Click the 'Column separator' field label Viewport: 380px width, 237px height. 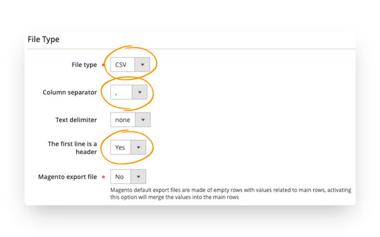coord(70,93)
